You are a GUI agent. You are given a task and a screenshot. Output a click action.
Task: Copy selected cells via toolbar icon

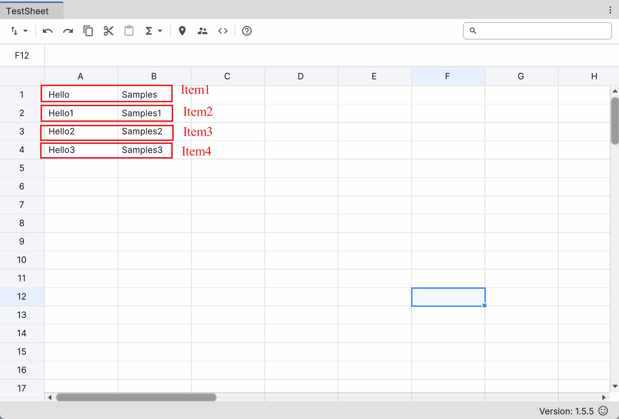pyautogui.click(x=88, y=31)
